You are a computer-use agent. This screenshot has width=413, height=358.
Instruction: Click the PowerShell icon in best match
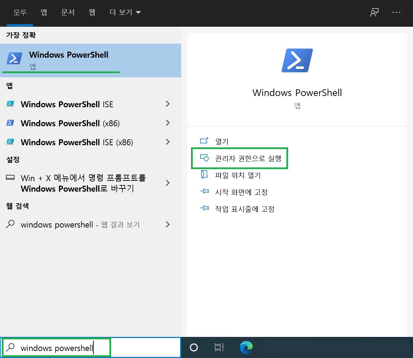[14, 58]
